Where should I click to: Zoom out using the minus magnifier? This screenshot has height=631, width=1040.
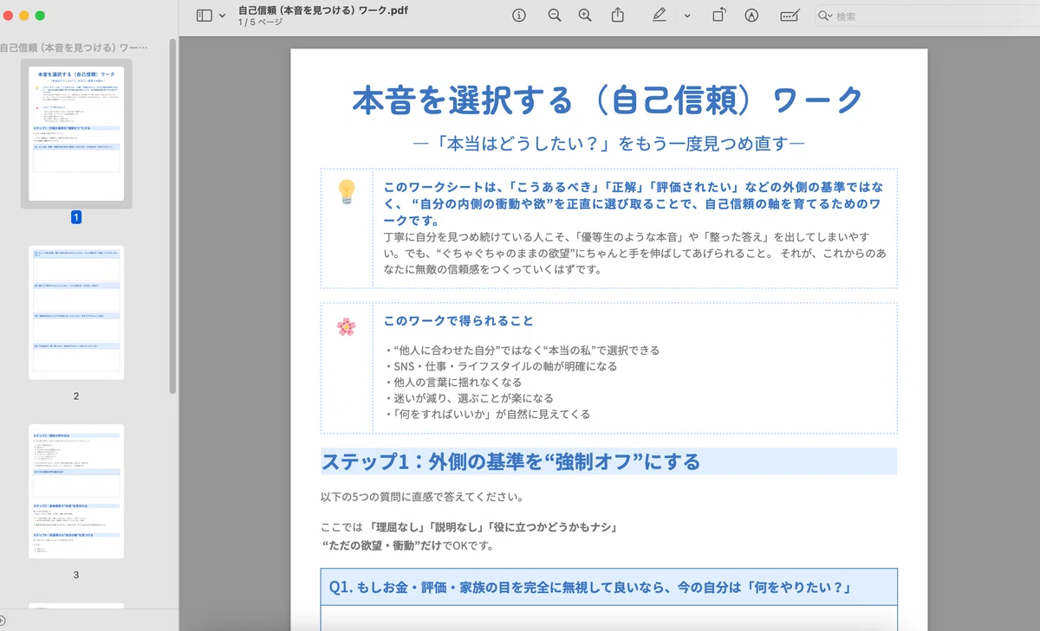555,15
